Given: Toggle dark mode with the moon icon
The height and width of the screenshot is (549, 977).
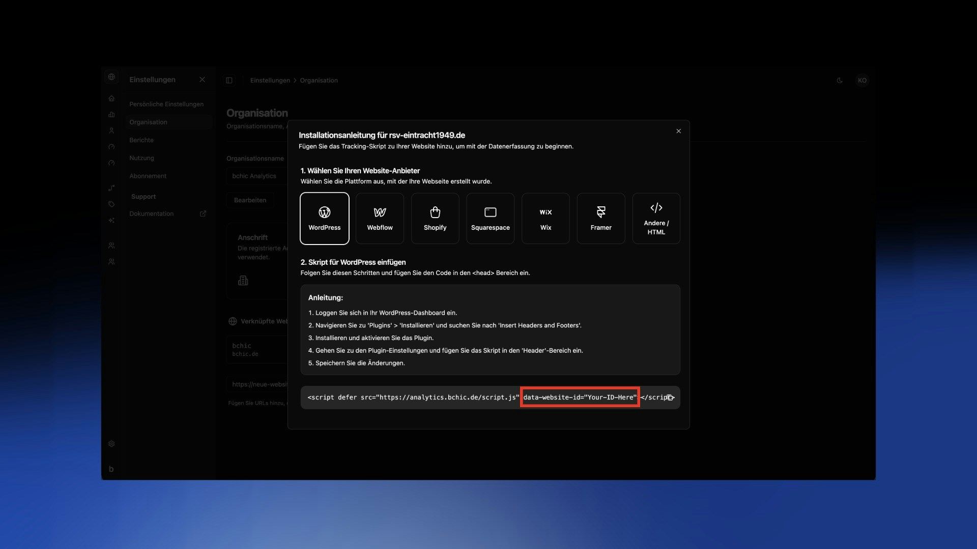Looking at the screenshot, I should tap(840, 80).
